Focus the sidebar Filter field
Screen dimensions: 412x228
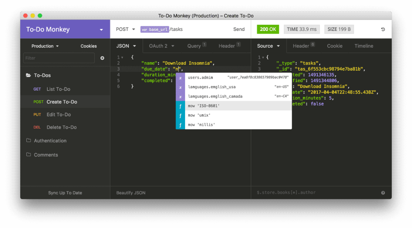[x=59, y=58]
